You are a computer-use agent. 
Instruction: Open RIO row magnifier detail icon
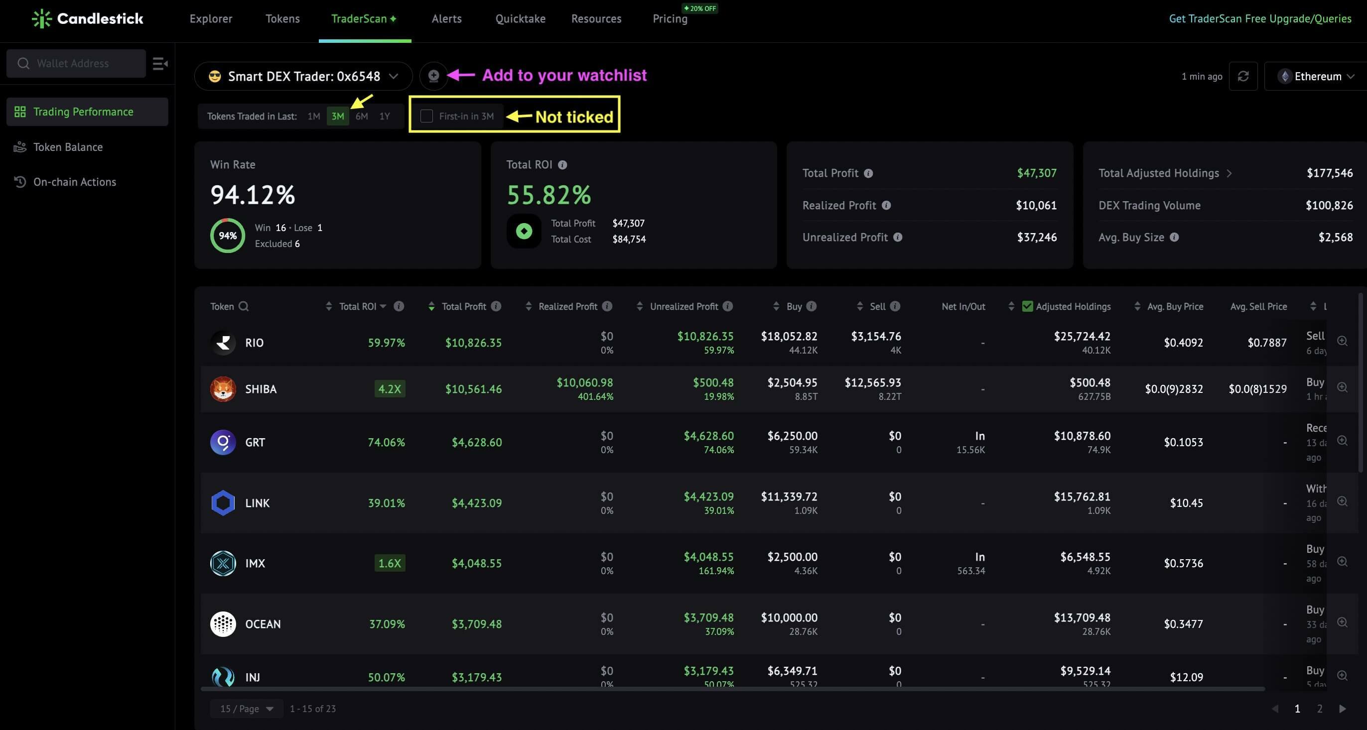tap(1342, 341)
